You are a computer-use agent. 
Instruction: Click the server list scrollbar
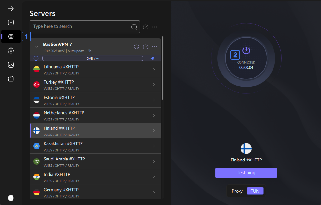coord(163,68)
